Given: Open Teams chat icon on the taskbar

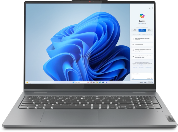Looking at the screenshot, I should [x=106, y=82].
